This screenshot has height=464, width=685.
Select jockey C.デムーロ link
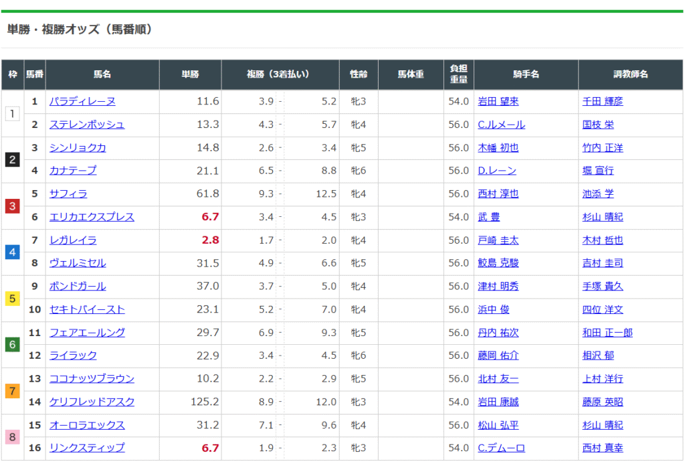tap(502, 448)
